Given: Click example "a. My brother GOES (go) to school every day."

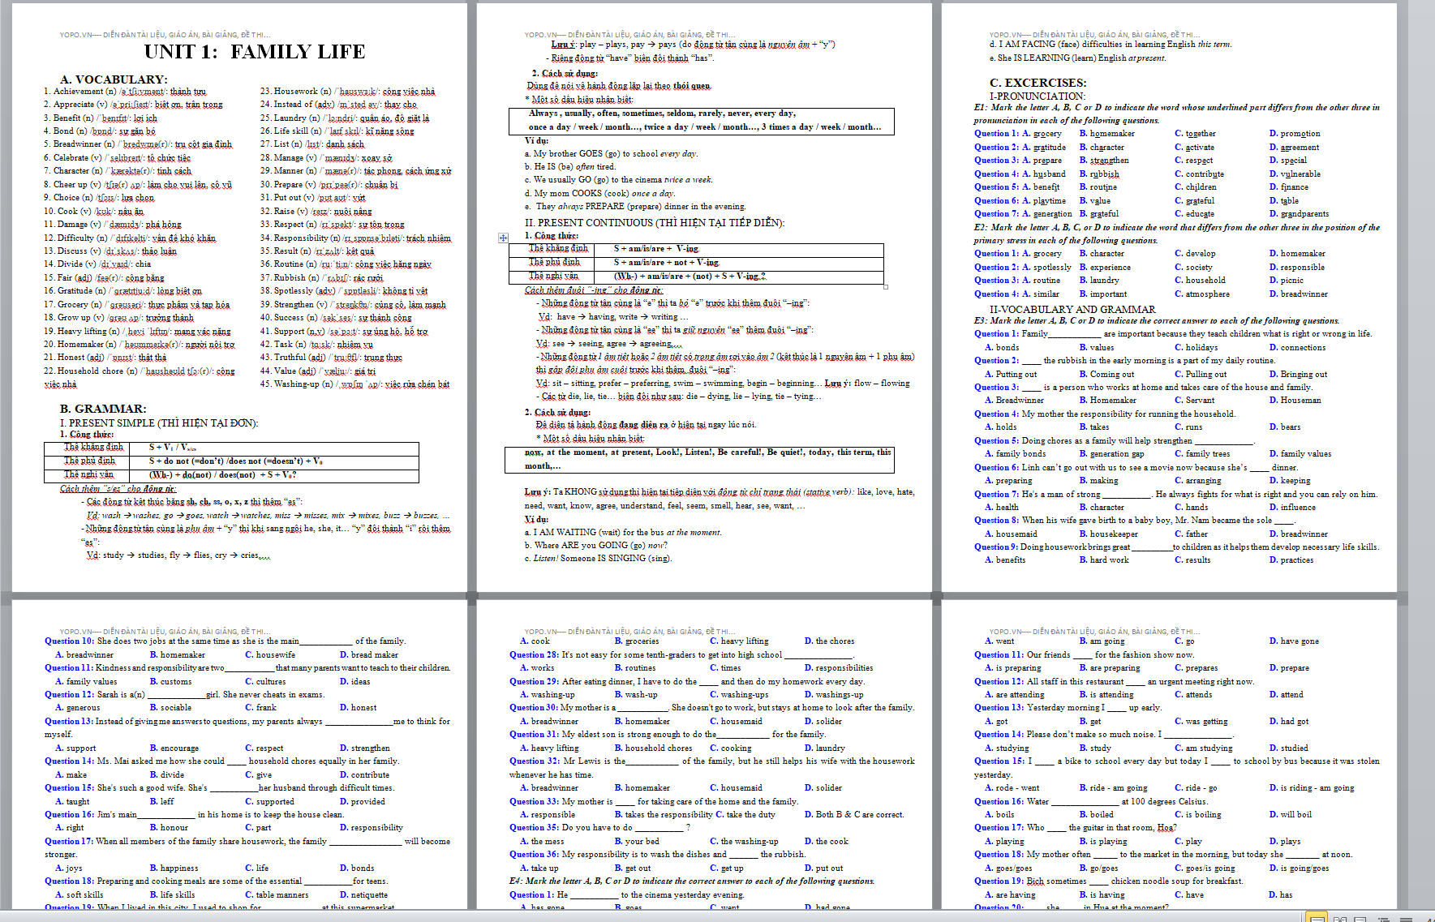Looking at the screenshot, I should coord(611,153).
